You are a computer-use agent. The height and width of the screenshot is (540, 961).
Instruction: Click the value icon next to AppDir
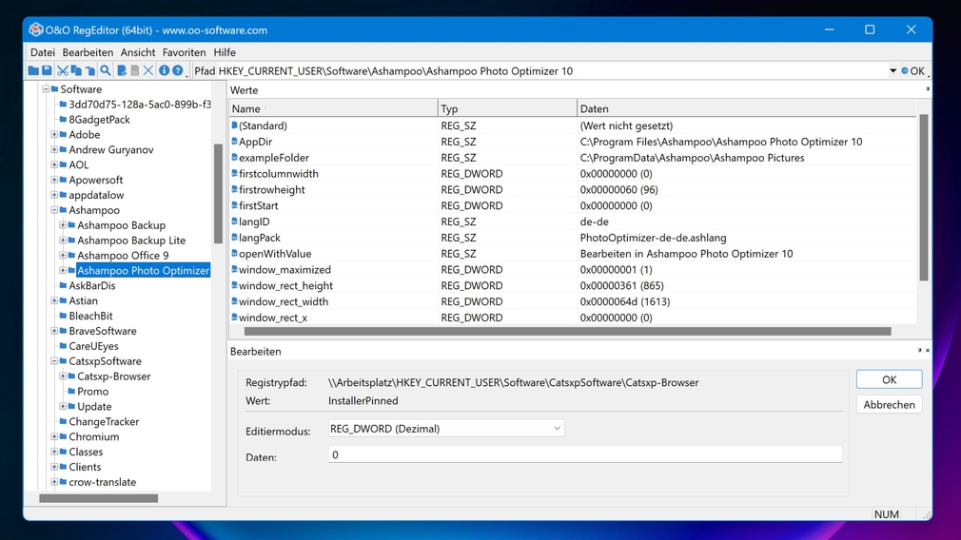click(234, 142)
